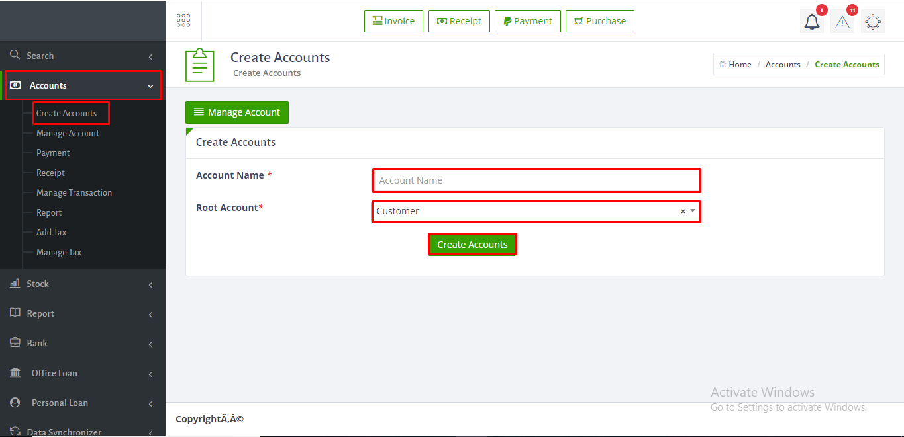
Task: Click the search magnifier icon in sidebar
Action: pos(15,55)
